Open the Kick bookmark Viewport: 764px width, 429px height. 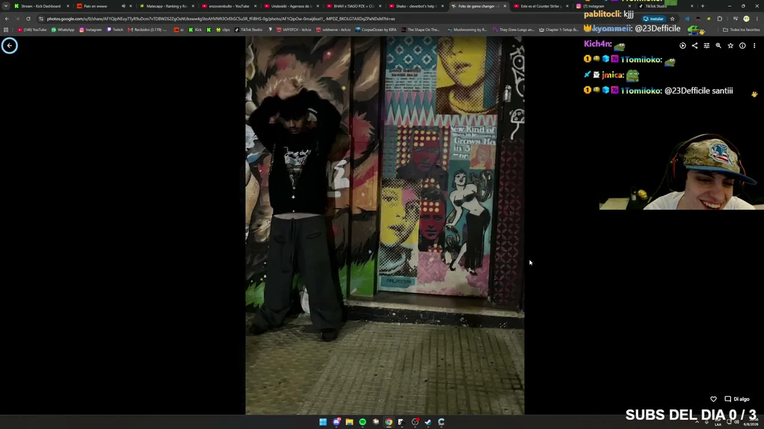point(195,29)
